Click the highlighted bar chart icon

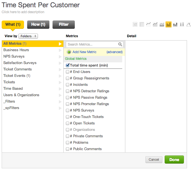click(169, 24)
